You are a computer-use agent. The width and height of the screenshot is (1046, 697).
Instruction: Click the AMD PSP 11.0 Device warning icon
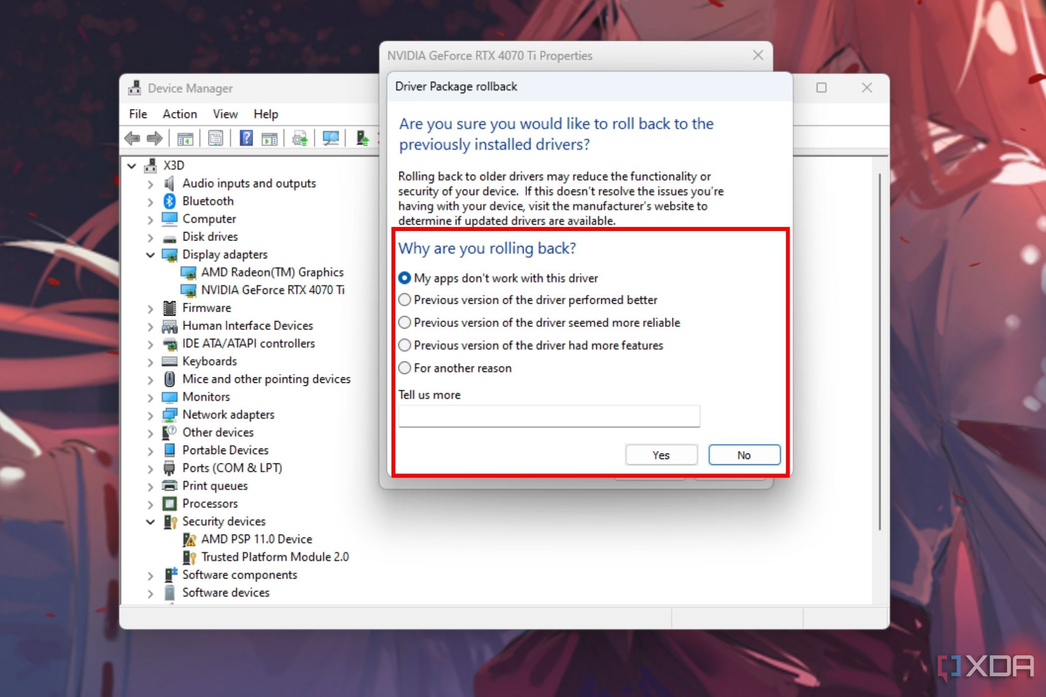click(x=189, y=540)
